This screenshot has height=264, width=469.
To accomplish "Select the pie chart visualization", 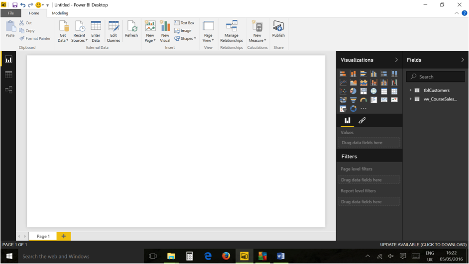I will [x=353, y=91].
